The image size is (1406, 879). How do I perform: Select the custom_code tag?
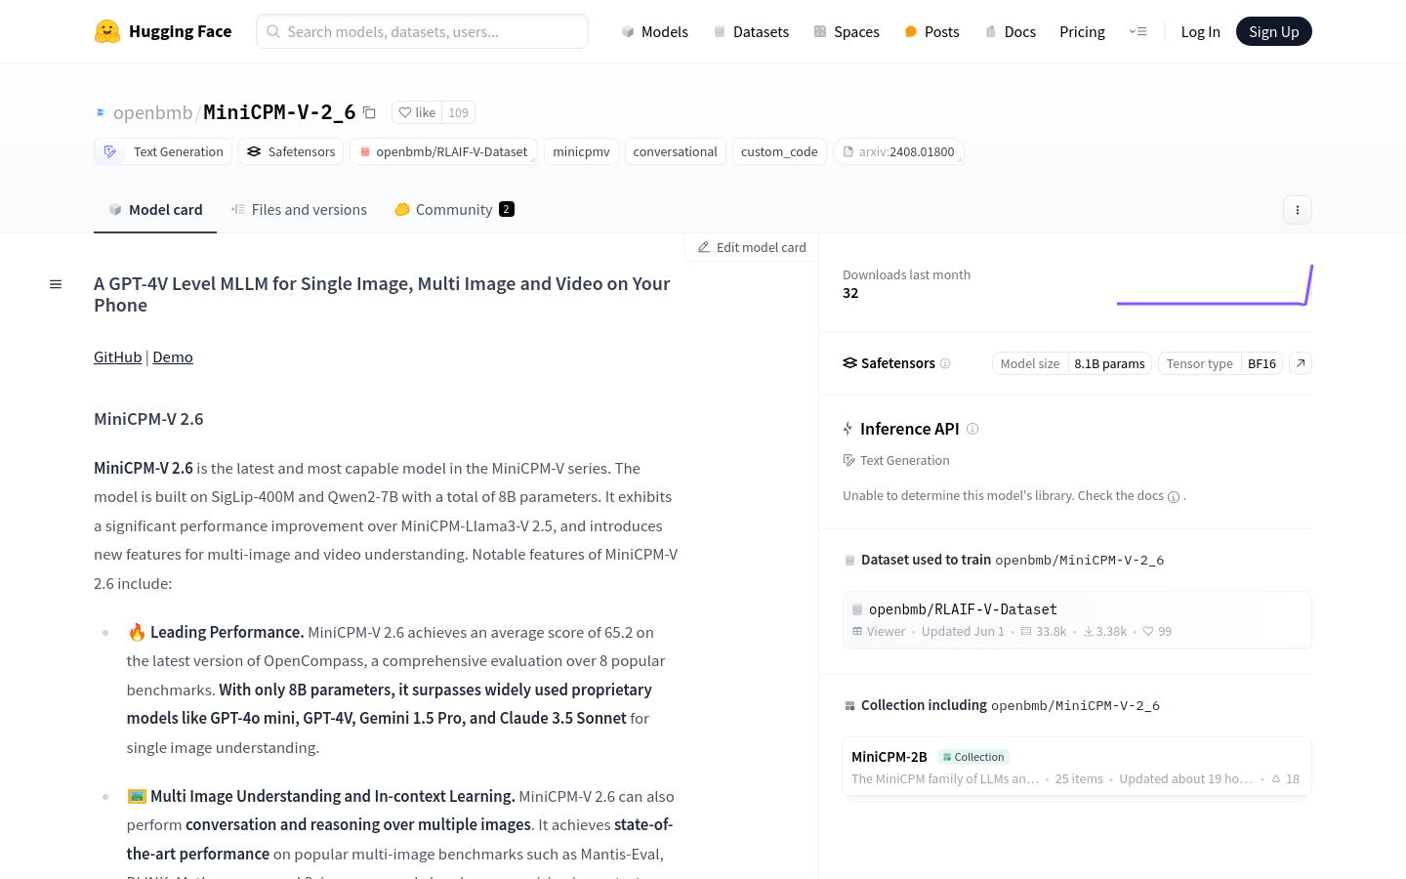pyautogui.click(x=779, y=151)
